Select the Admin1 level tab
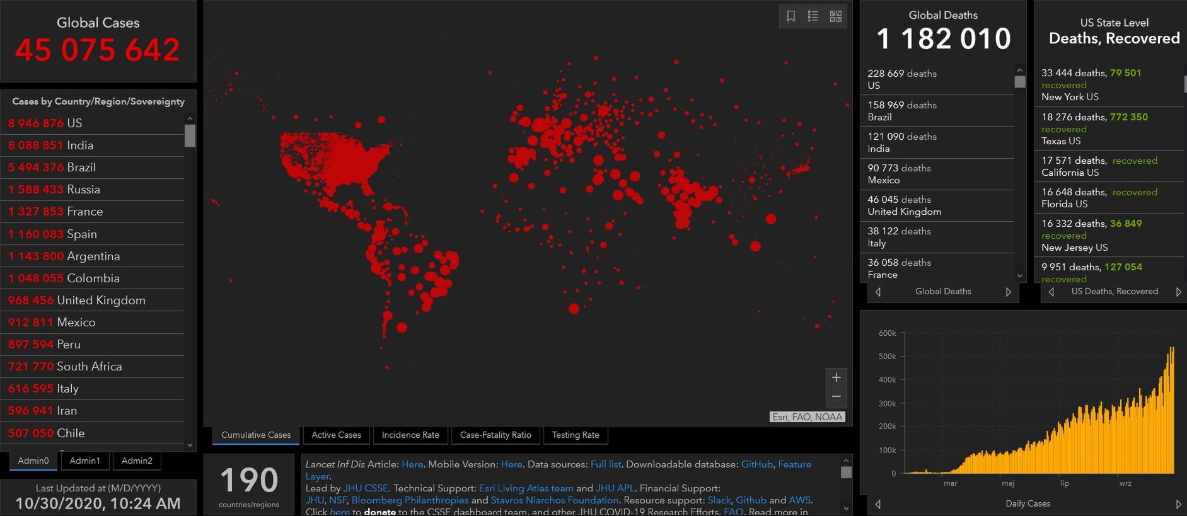 click(84, 461)
